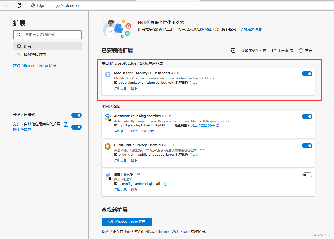Click the edge://extensions address bar
Screen dimensions: 334x239
[180, 5]
